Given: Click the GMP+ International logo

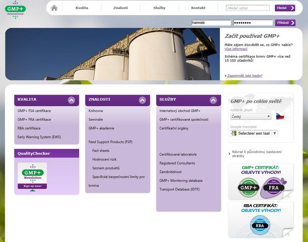Looking at the screenshot, I should pyautogui.click(x=15, y=10).
